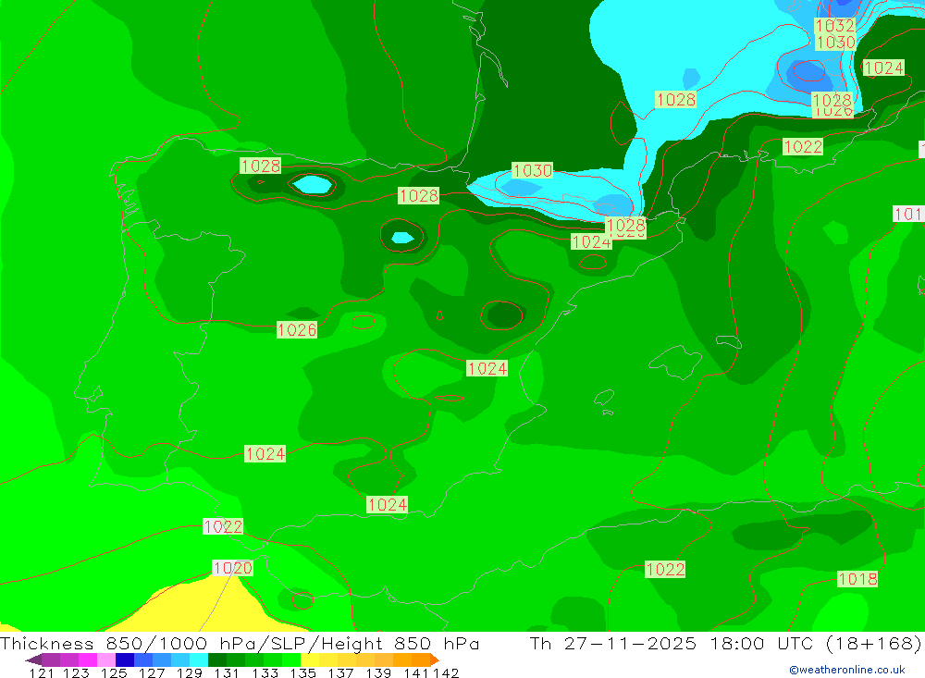This screenshot has width=925, height=678.
Task: Click the orange right arrow tip of legend
Action: (x=434, y=660)
